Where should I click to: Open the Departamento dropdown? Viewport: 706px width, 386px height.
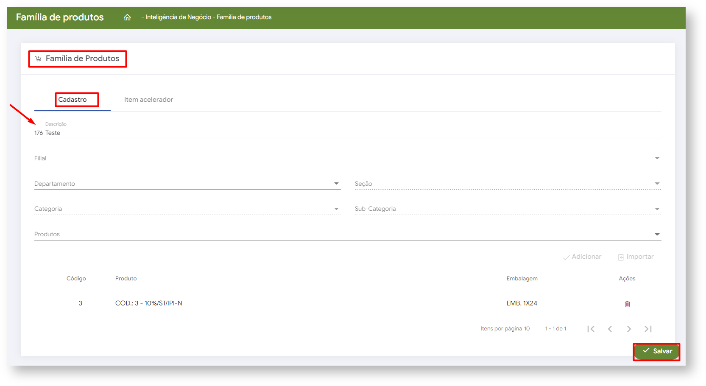336,184
